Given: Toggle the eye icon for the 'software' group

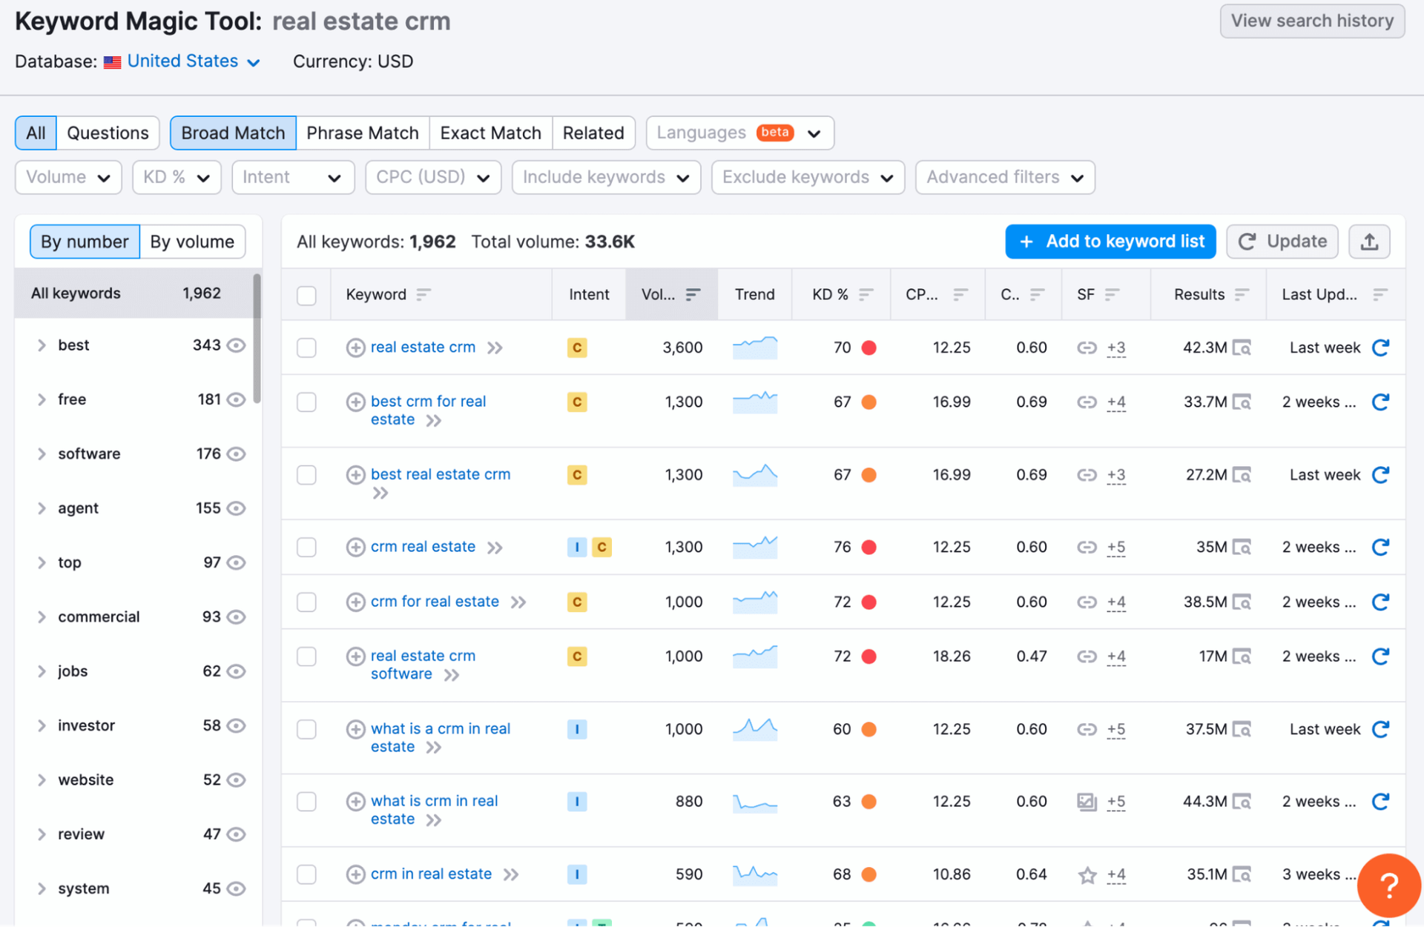Looking at the screenshot, I should coord(236,453).
